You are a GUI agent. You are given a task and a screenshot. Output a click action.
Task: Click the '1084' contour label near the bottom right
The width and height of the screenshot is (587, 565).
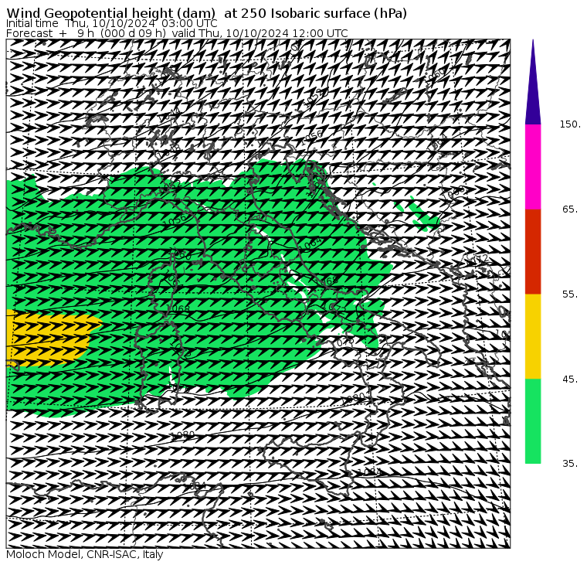click(369, 471)
